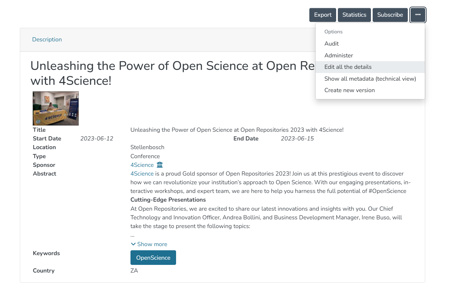This screenshot has width=452, height=284.
Task: Click the Start Date label
Action: 47,139
